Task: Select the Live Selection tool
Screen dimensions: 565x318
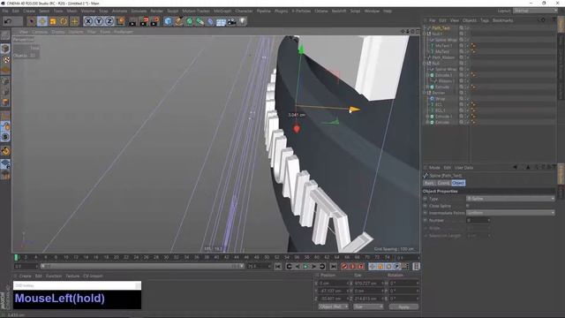Action: click(32, 21)
